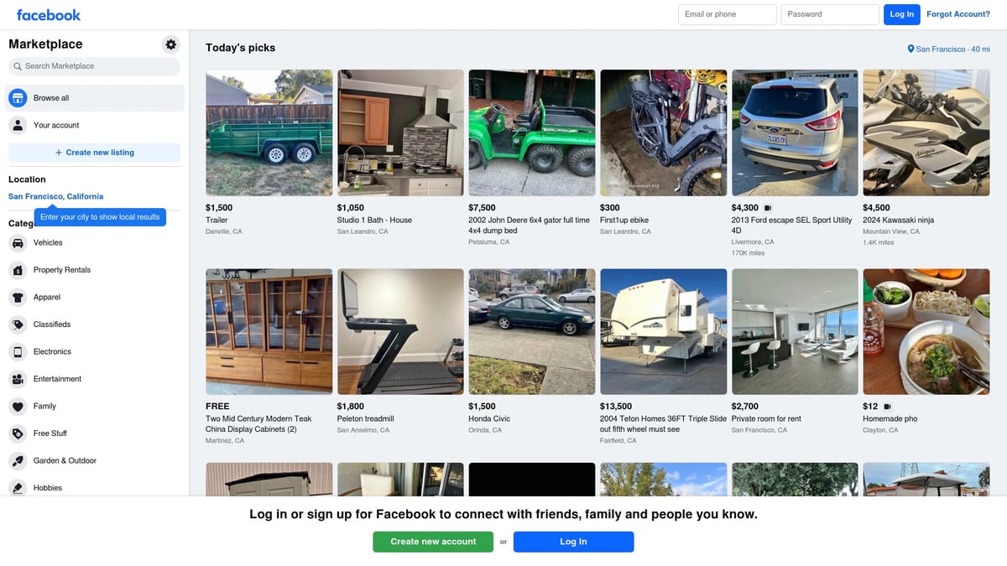
Task: Follow the Forgot Account? link
Action: click(957, 14)
